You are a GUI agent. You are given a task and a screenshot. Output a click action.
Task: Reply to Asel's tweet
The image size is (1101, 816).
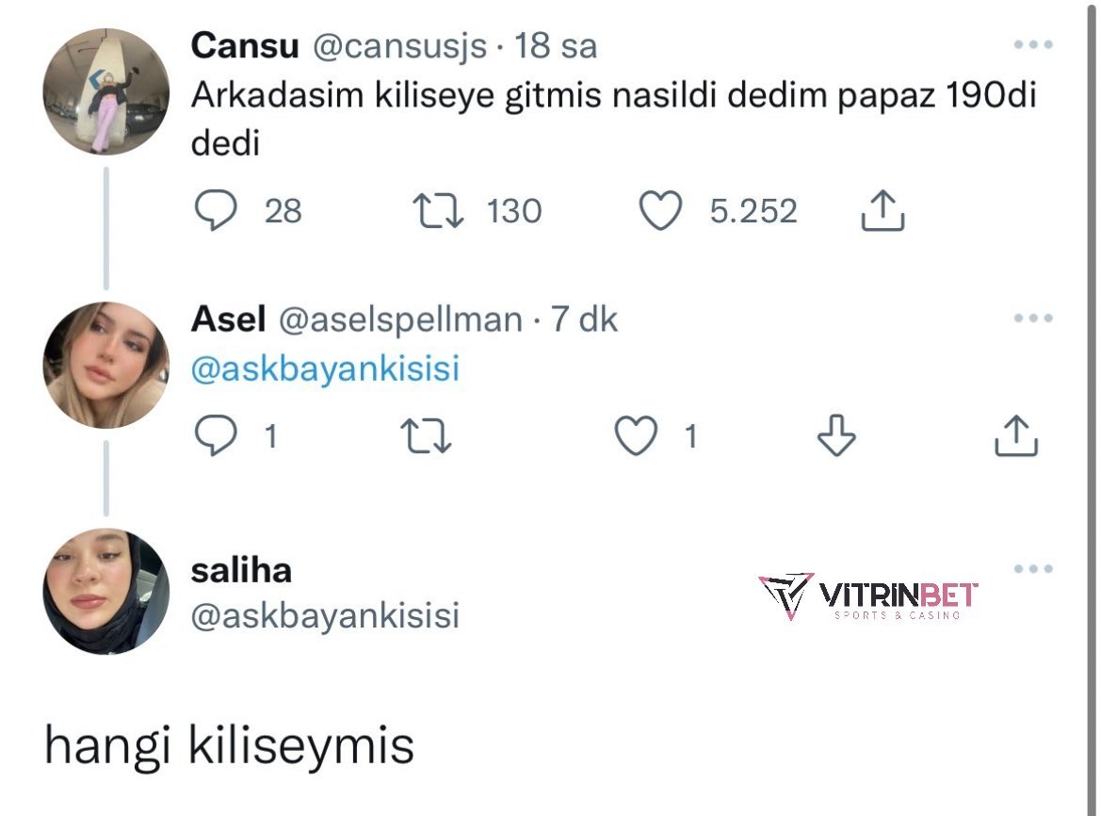pos(215,436)
